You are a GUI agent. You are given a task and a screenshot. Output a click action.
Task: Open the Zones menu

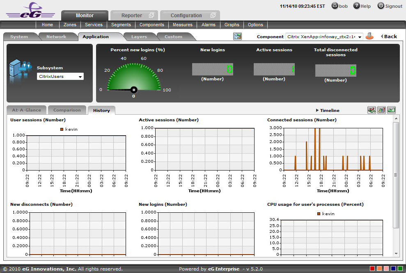click(x=70, y=25)
